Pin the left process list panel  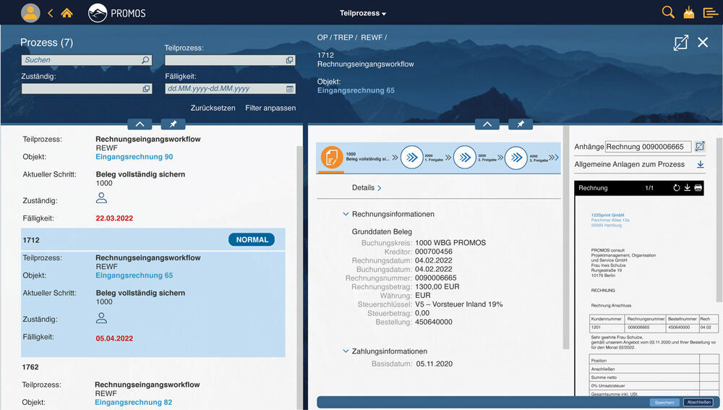(x=173, y=124)
